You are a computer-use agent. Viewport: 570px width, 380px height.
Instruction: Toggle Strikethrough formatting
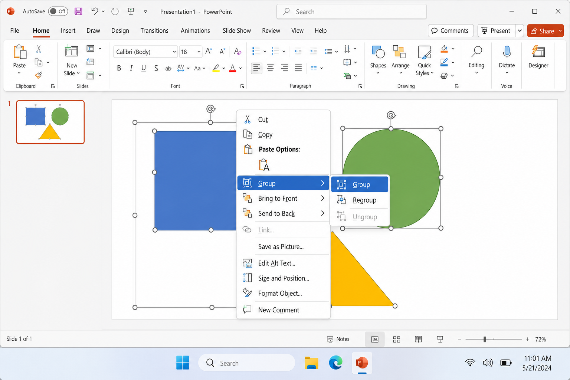pos(168,68)
